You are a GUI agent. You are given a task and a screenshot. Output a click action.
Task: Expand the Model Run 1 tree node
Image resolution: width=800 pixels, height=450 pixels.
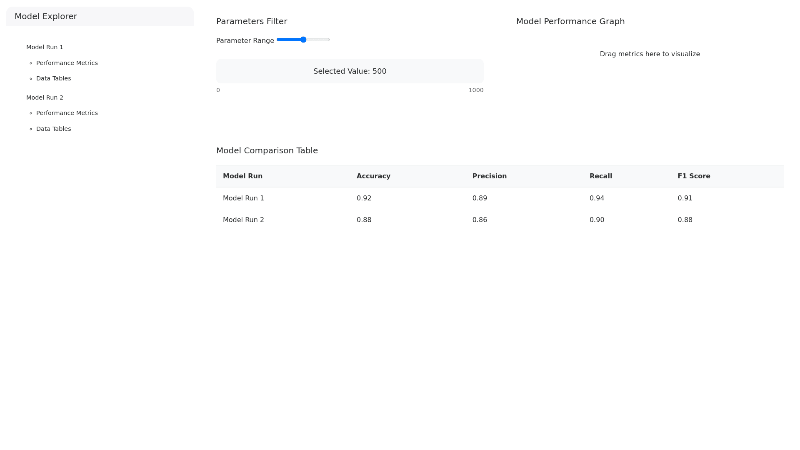tap(45, 47)
